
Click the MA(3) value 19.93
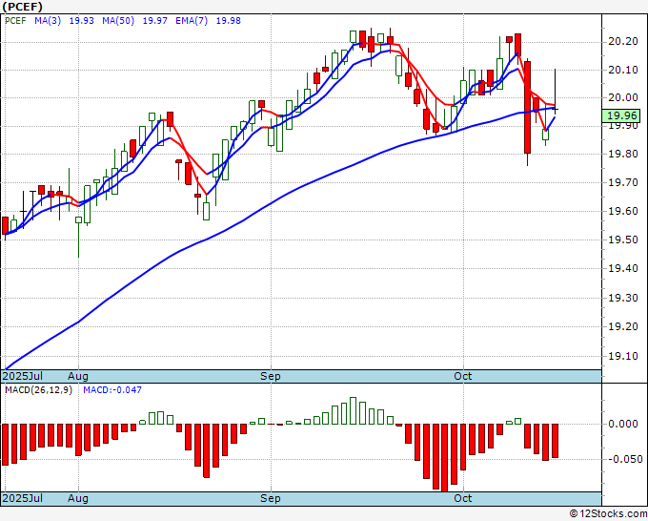81,21
